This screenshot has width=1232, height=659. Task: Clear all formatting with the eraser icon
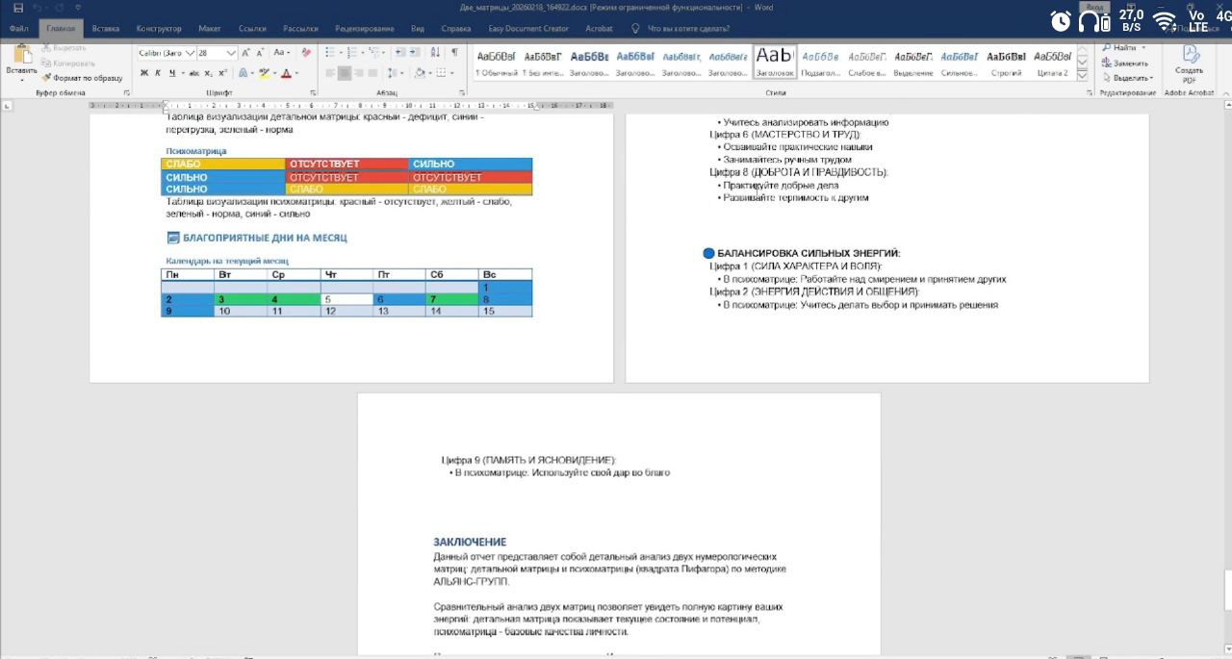[x=306, y=53]
